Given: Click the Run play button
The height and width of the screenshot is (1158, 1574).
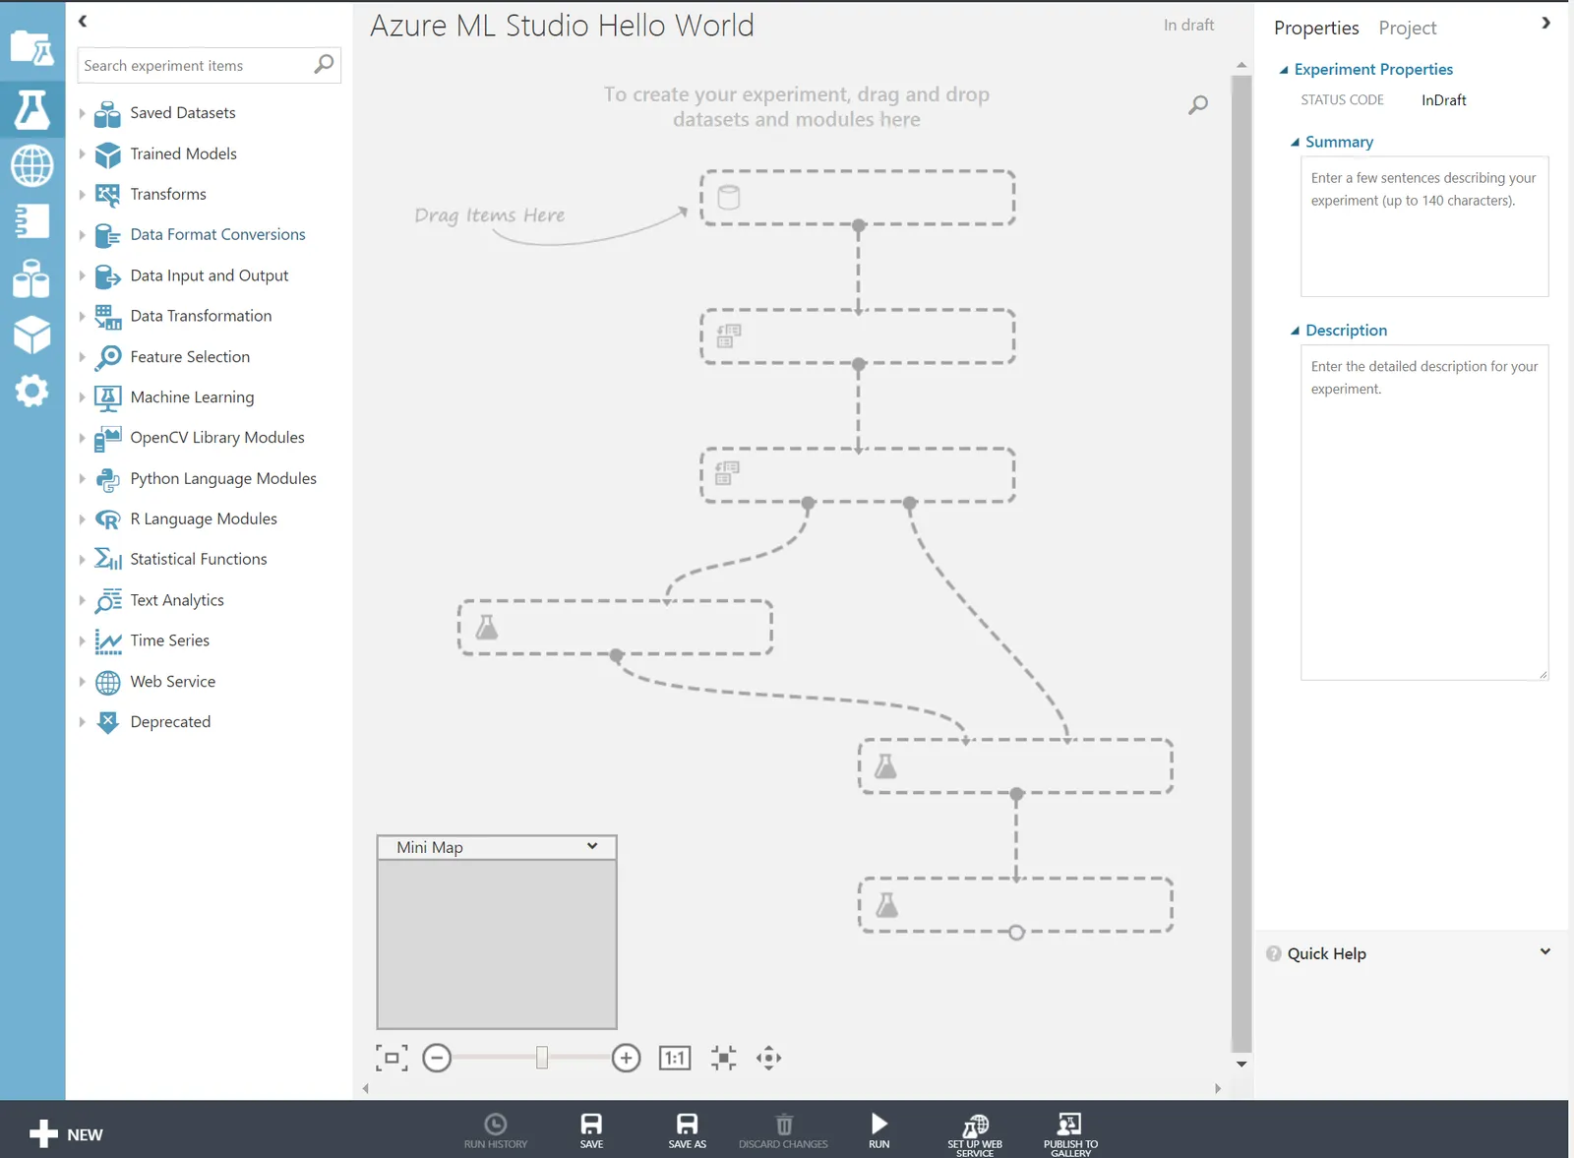Looking at the screenshot, I should point(879,1130).
